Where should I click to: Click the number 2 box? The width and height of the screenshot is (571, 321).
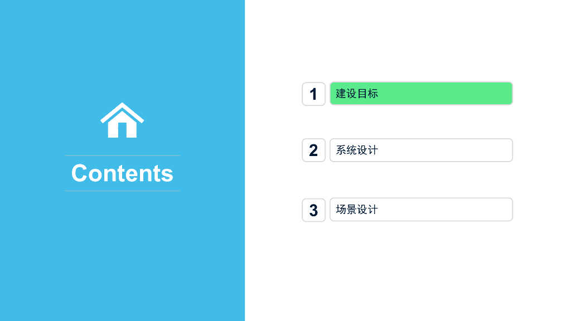click(313, 150)
